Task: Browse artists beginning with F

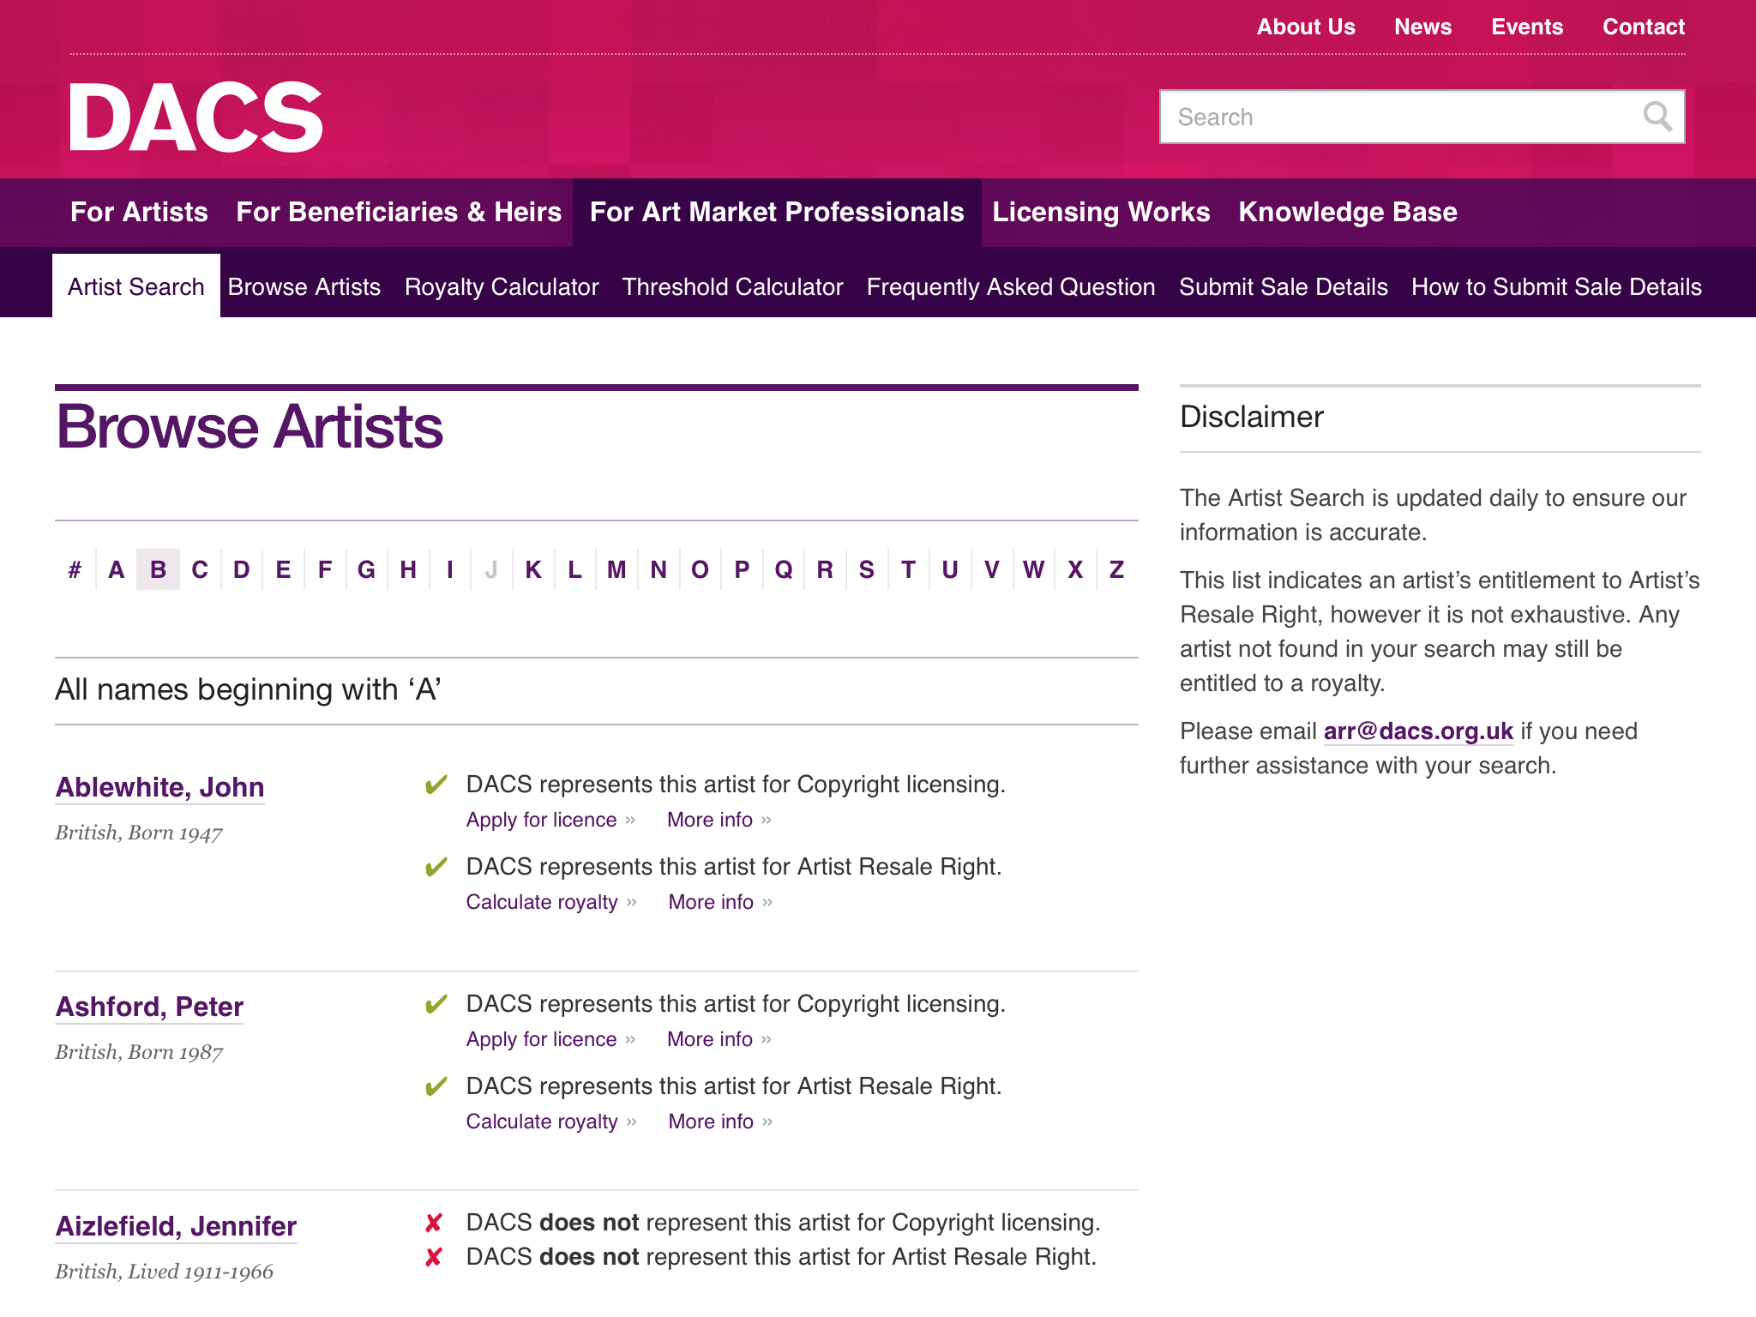Action: [x=325, y=569]
